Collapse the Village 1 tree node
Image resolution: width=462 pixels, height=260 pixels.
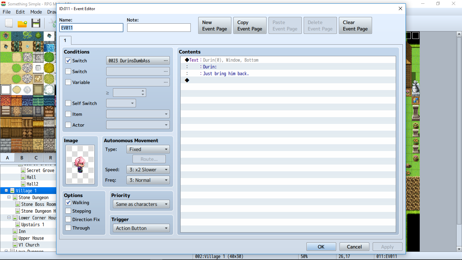click(x=6, y=191)
